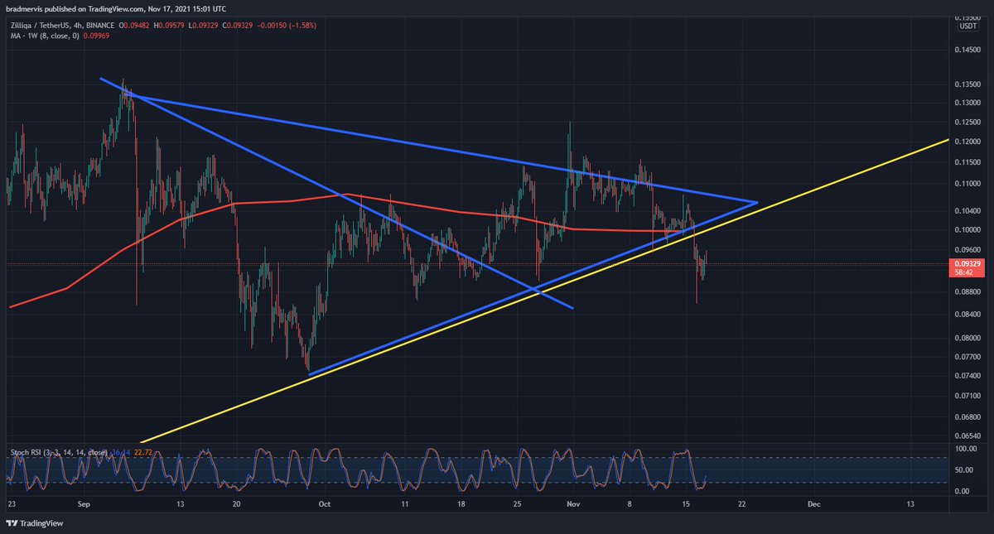The height and width of the screenshot is (534, 994).
Task: Click the 0.12500 price axis label
Action: click(967, 122)
